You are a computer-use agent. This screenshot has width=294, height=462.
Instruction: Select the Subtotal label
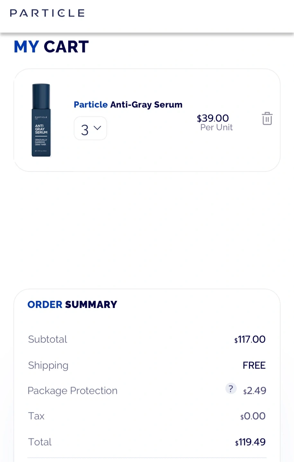(x=48, y=339)
